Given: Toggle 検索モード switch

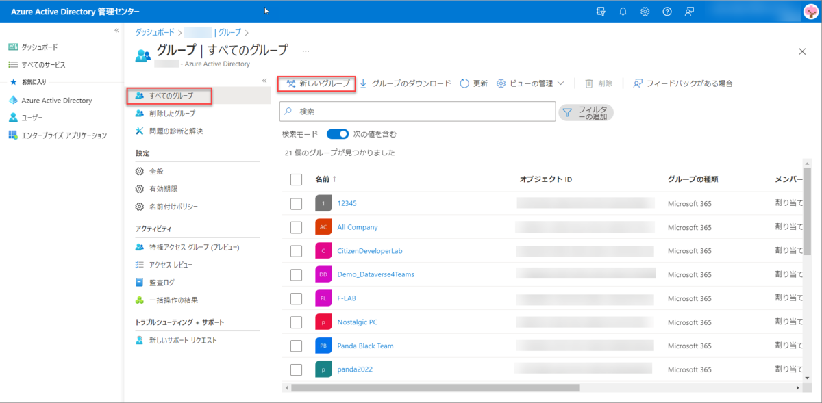Looking at the screenshot, I should pyautogui.click(x=338, y=134).
